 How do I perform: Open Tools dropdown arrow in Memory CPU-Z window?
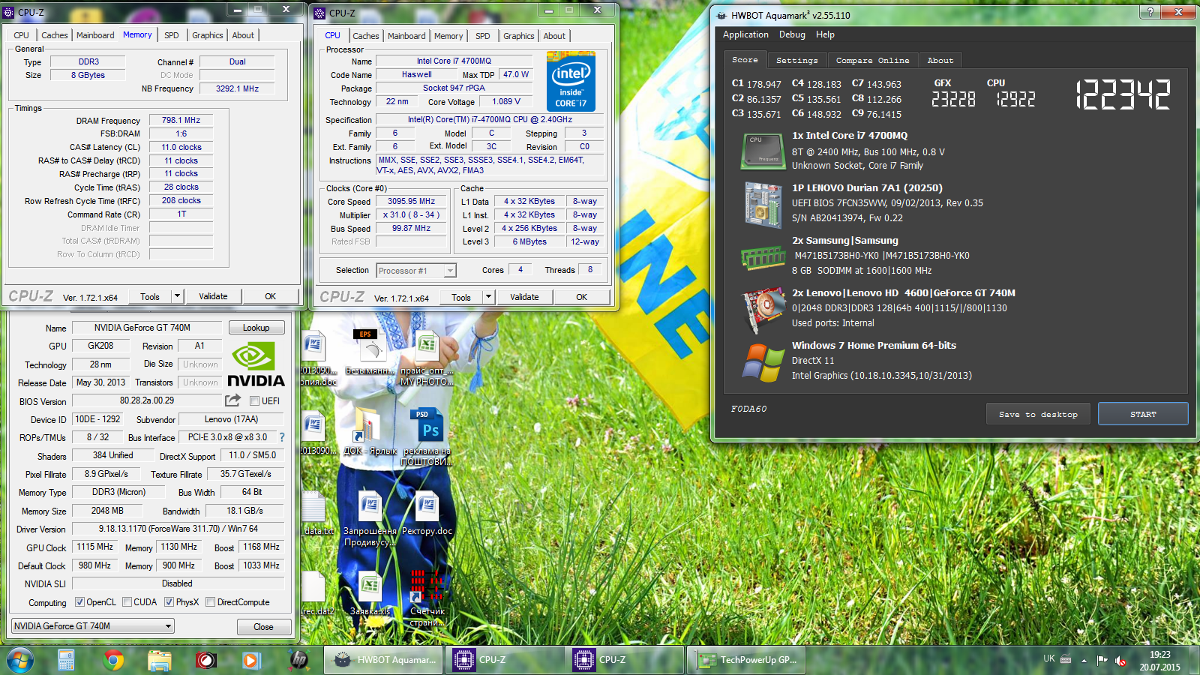[x=178, y=296]
